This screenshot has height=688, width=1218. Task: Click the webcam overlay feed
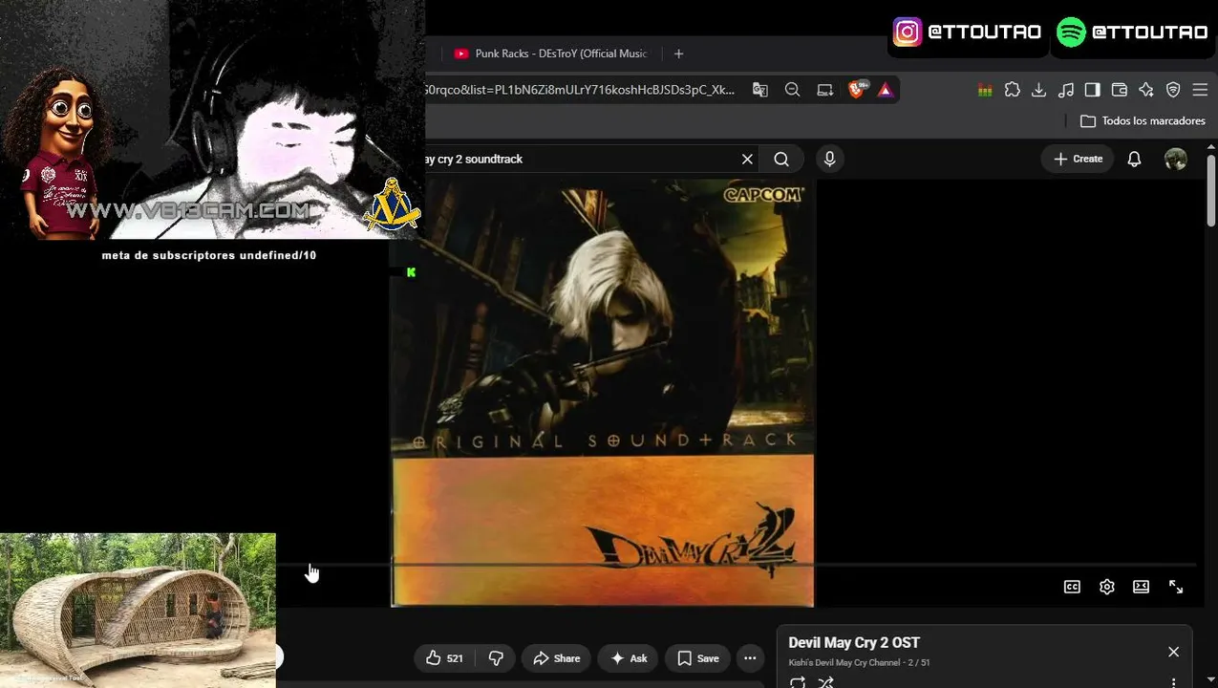(x=212, y=119)
